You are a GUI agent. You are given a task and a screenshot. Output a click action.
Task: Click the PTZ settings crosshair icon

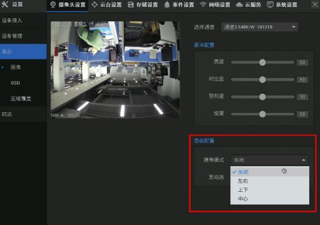[94, 5]
